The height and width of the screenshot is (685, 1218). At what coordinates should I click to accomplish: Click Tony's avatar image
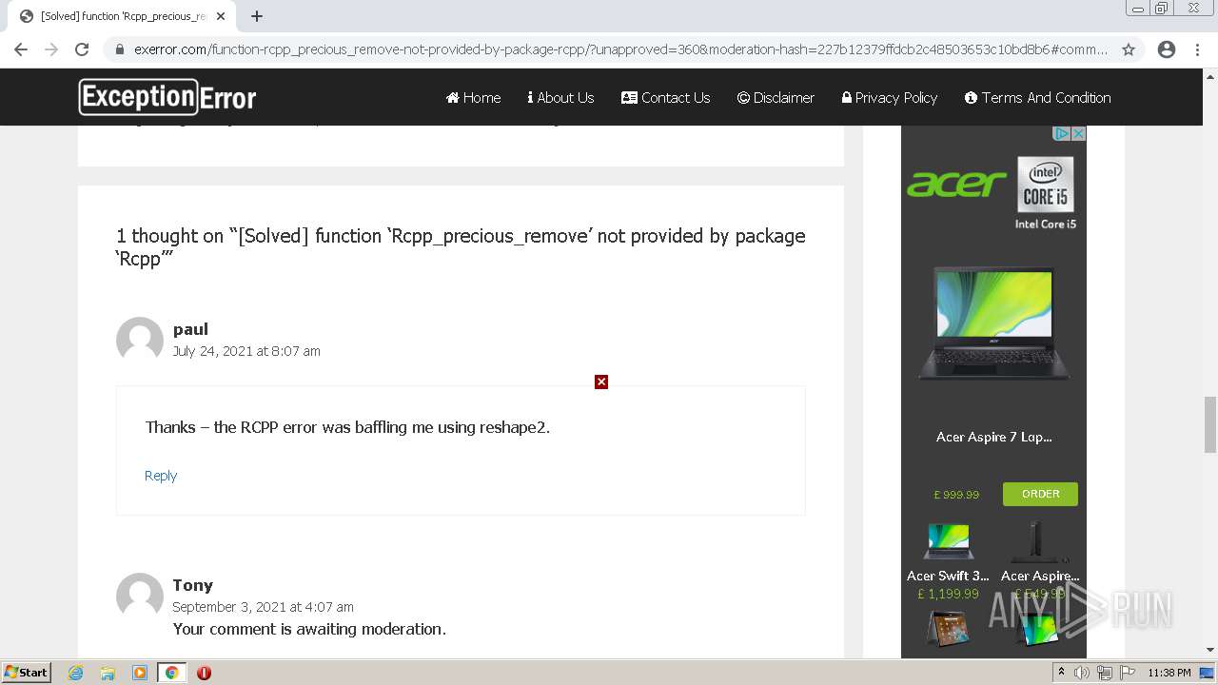coord(140,597)
